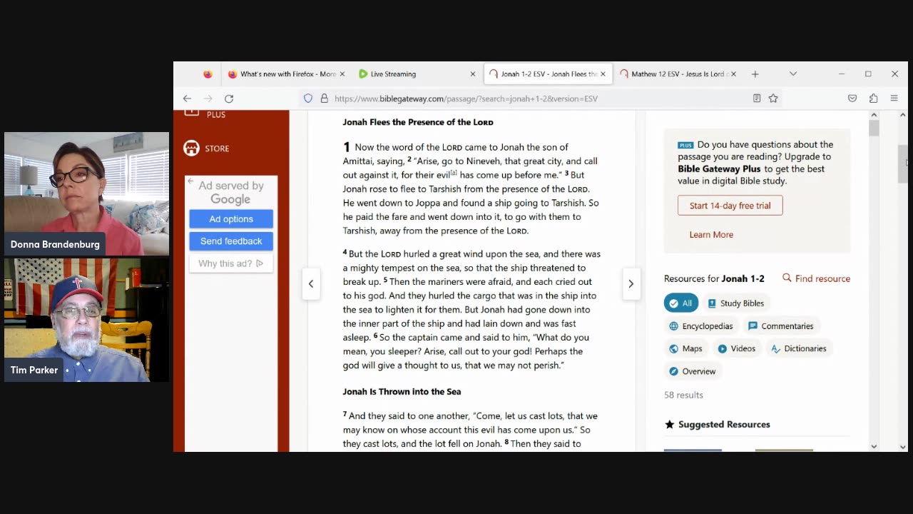Show site security info via the lock icon

pos(324,99)
